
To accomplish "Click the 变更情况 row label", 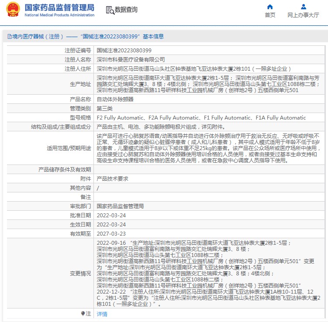I will pyautogui.click(x=80, y=273).
